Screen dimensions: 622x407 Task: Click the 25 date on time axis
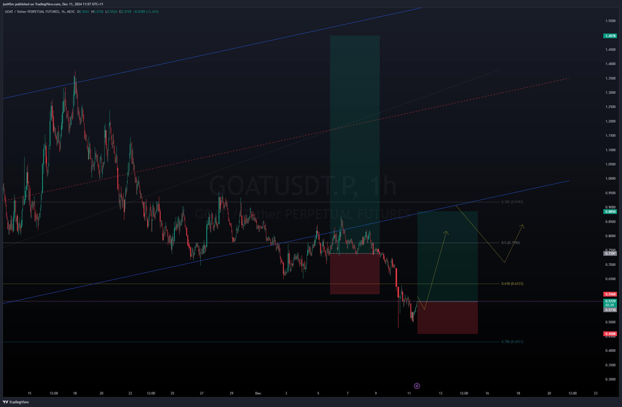[172, 393]
